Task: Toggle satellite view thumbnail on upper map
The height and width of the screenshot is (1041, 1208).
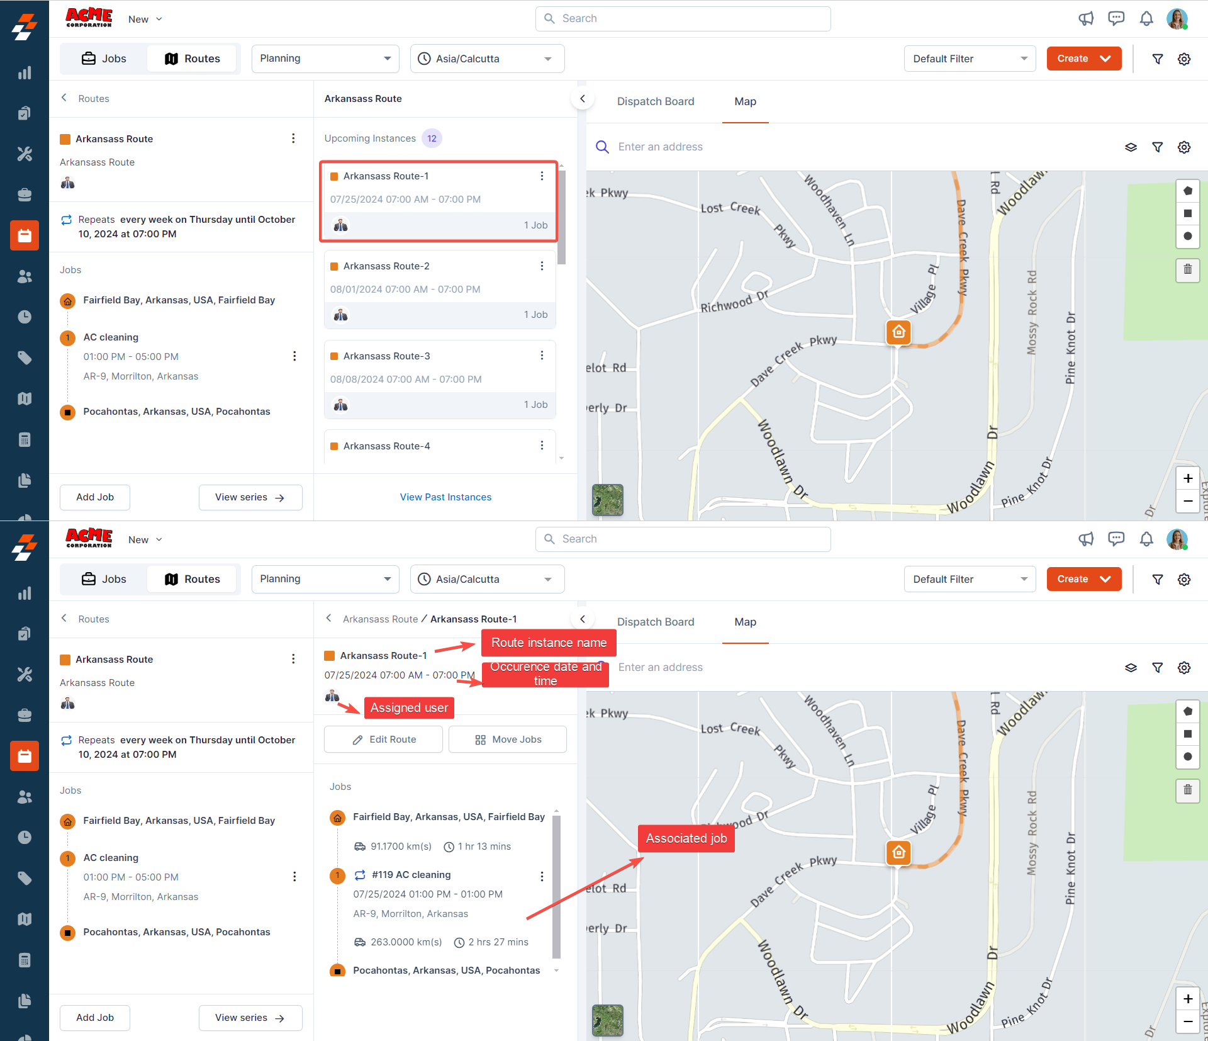Action: pyautogui.click(x=608, y=500)
